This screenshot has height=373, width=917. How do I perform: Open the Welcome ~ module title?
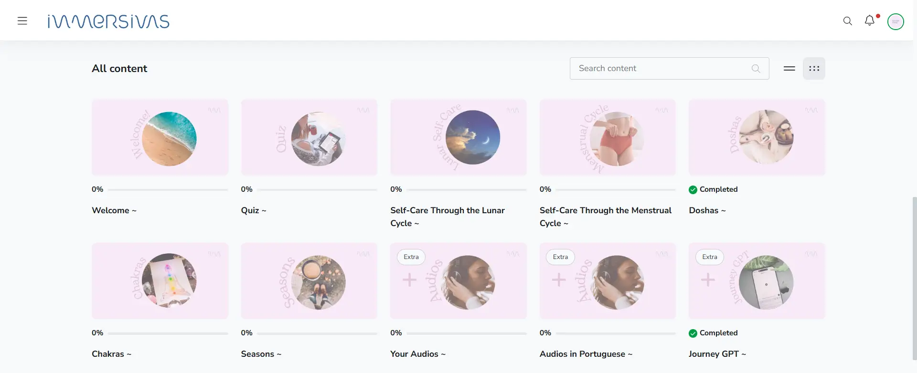click(114, 210)
